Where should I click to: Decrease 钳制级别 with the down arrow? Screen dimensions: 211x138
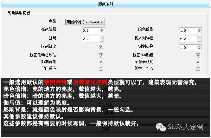(x=199, y=49)
